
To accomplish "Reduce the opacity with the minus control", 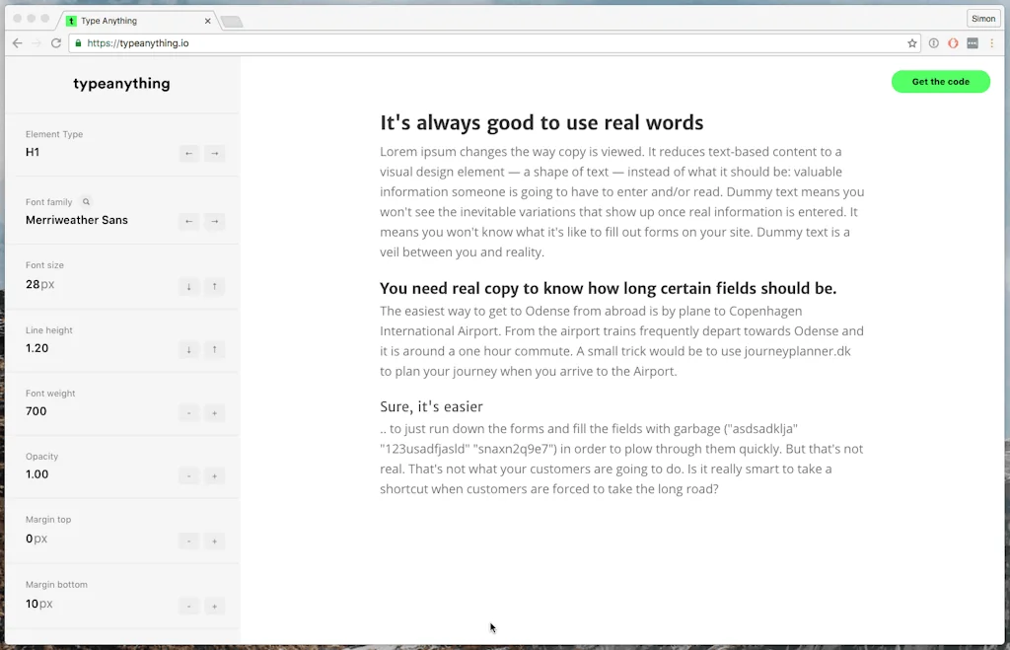I will (188, 475).
